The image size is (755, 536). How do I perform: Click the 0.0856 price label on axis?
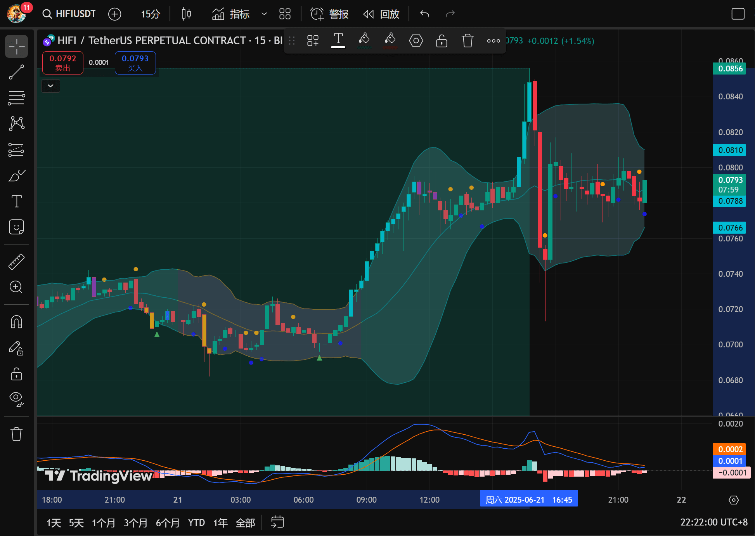pyautogui.click(x=730, y=69)
